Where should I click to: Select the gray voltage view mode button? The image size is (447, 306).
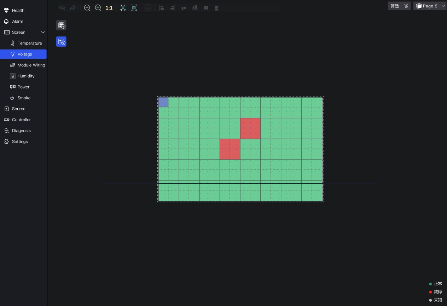click(x=61, y=25)
